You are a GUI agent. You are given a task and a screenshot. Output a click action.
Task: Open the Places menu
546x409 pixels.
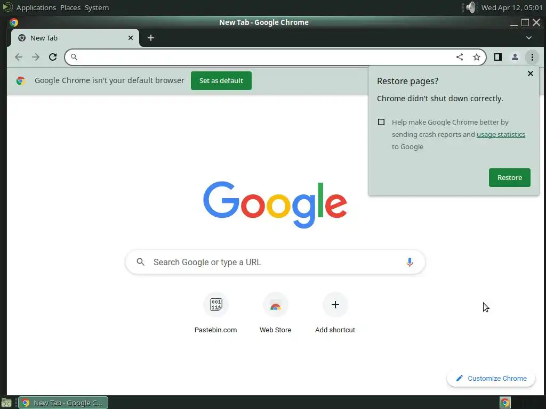pyautogui.click(x=70, y=7)
